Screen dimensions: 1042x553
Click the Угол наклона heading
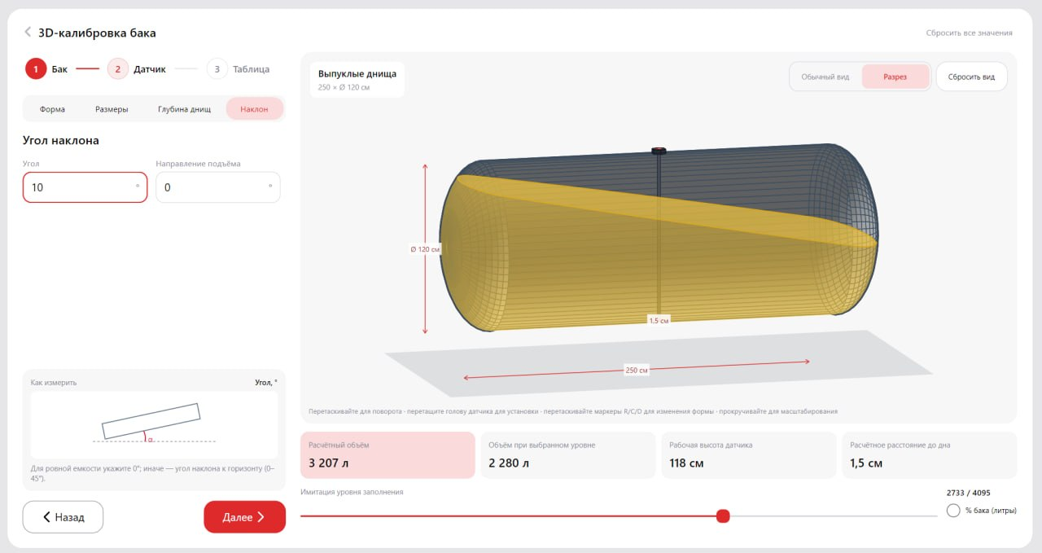pos(61,141)
